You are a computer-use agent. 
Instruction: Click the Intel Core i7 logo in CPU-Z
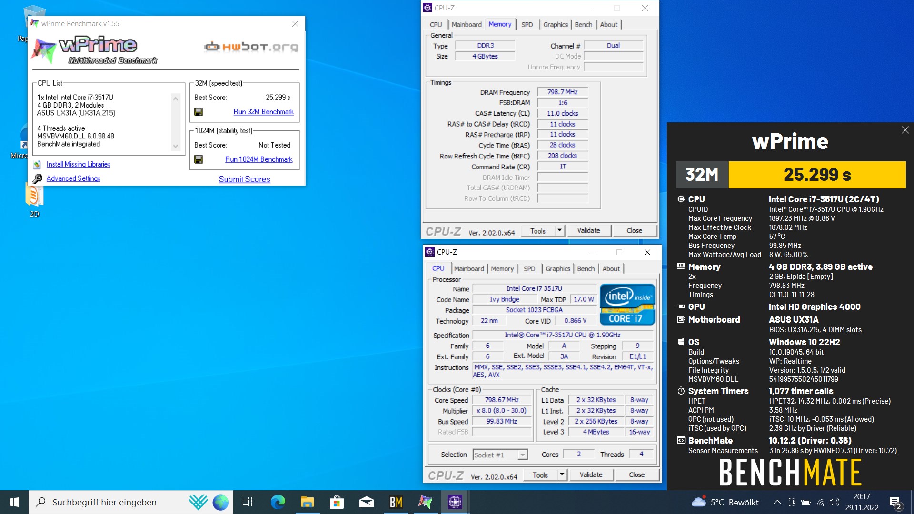(x=627, y=305)
